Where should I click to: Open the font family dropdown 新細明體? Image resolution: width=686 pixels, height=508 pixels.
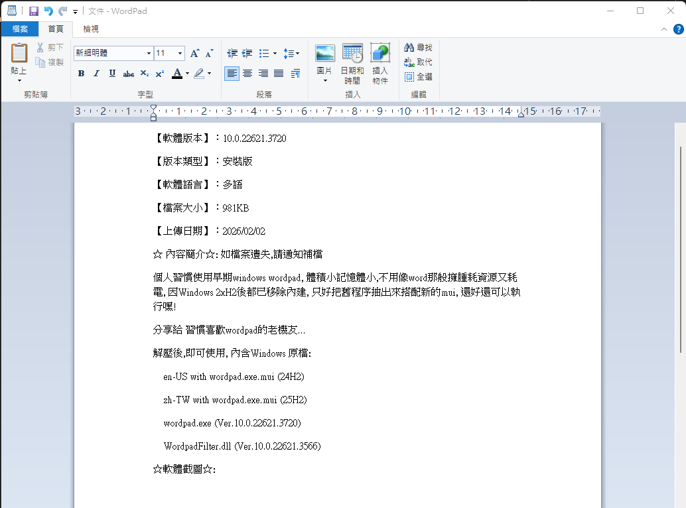point(149,53)
